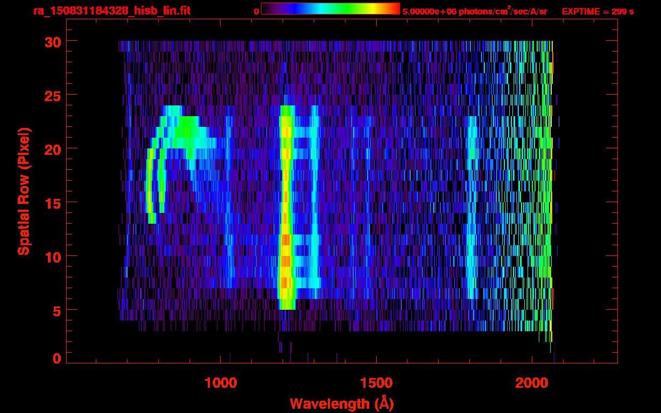The width and height of the screenshot is (661, 413).
Task: Click x-axis tick label 1000
Action: pyautogui.click(x=221, y=383)
